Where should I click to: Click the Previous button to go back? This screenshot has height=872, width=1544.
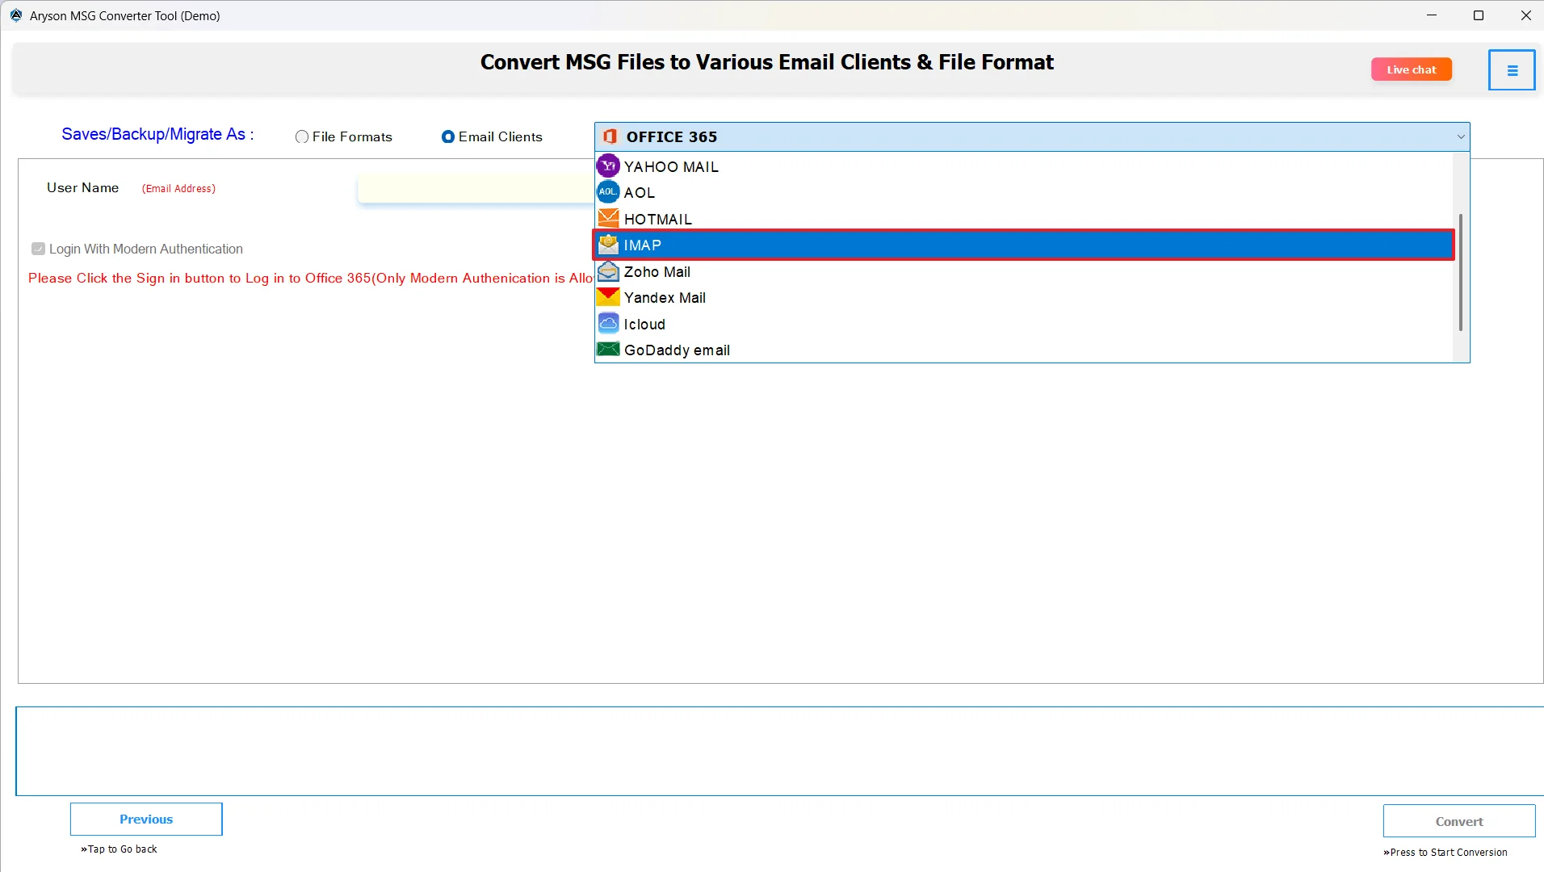click(x=146, y=818)
